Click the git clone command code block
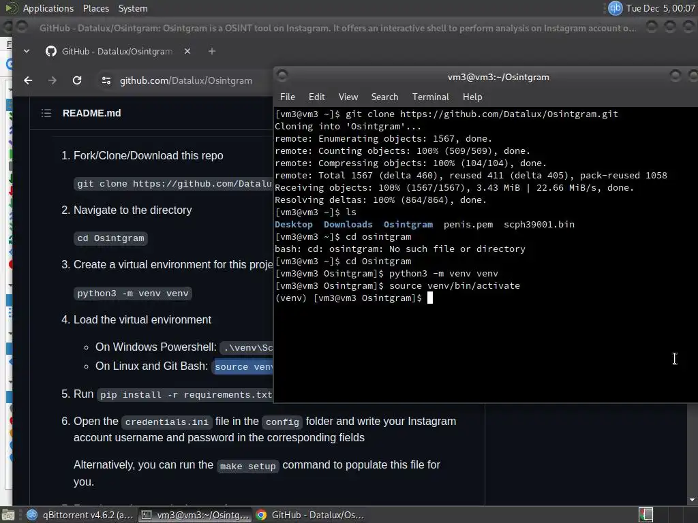Image resolution: width=698 pixels, height=523 pixels. 174,184
